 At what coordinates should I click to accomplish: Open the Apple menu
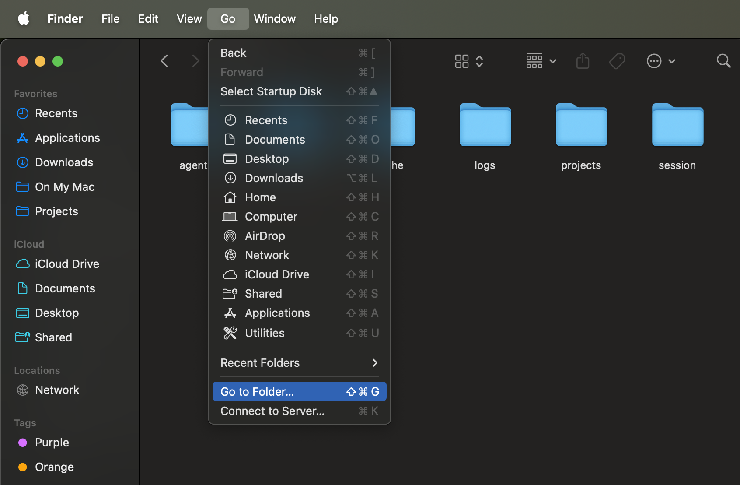(x=24, y=19)
